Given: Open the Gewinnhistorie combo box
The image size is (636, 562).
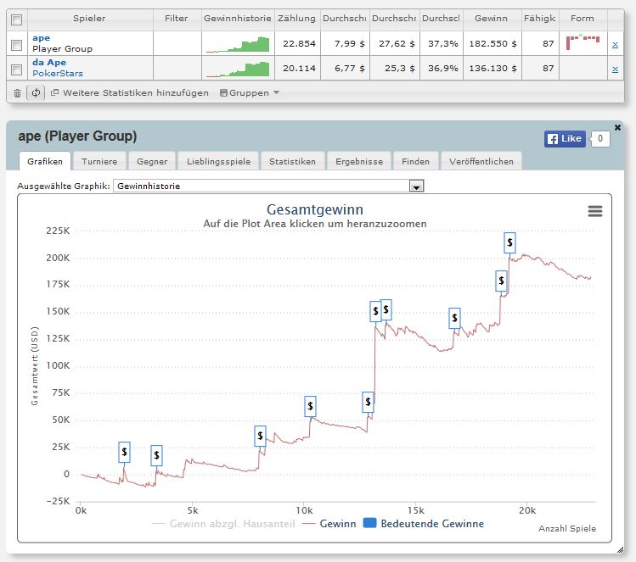Looking at the screenshot, I should coord(268,186).
